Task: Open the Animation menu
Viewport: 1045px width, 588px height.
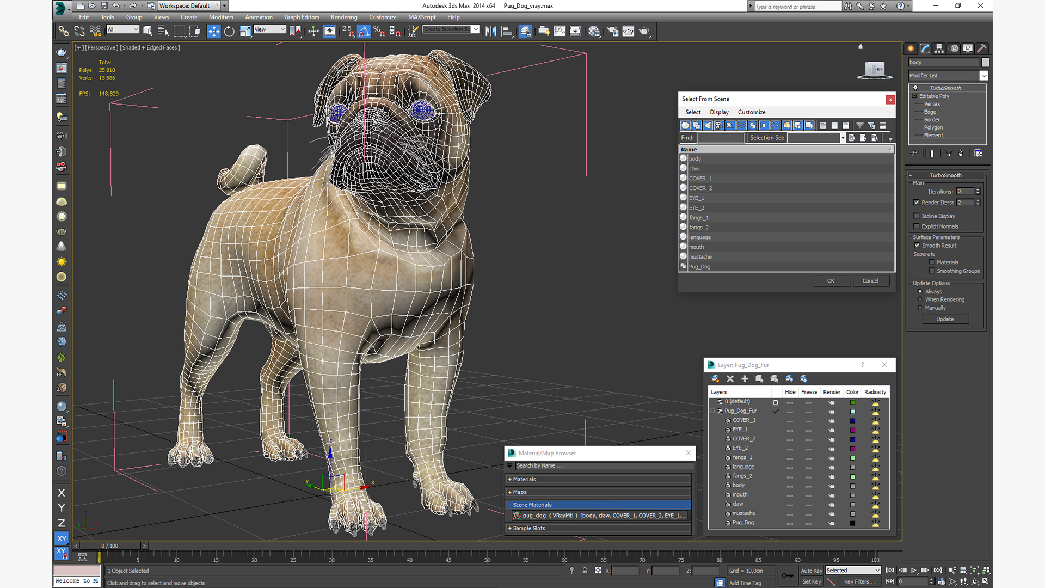Action: click(259, 17)
